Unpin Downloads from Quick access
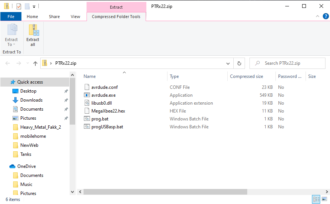Screen dimensions: 330x204 [66, 100]
